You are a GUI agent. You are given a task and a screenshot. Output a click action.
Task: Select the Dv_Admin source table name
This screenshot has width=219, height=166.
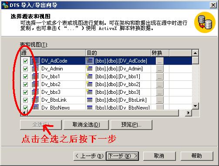(x=52, y=69)
